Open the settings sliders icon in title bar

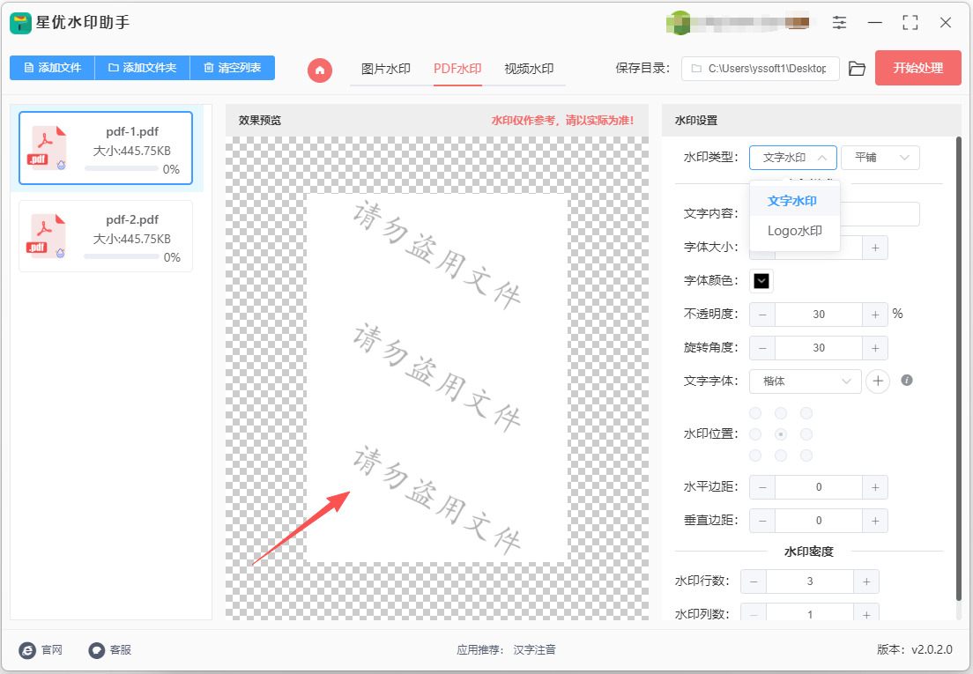pyautogui.click(x=839, y=23)
